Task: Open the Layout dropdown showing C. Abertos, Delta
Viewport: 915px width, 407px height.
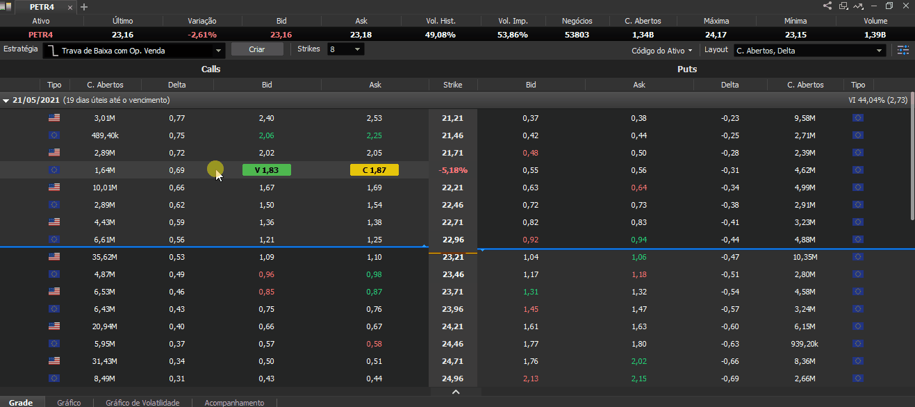Action: pos(810,50)
